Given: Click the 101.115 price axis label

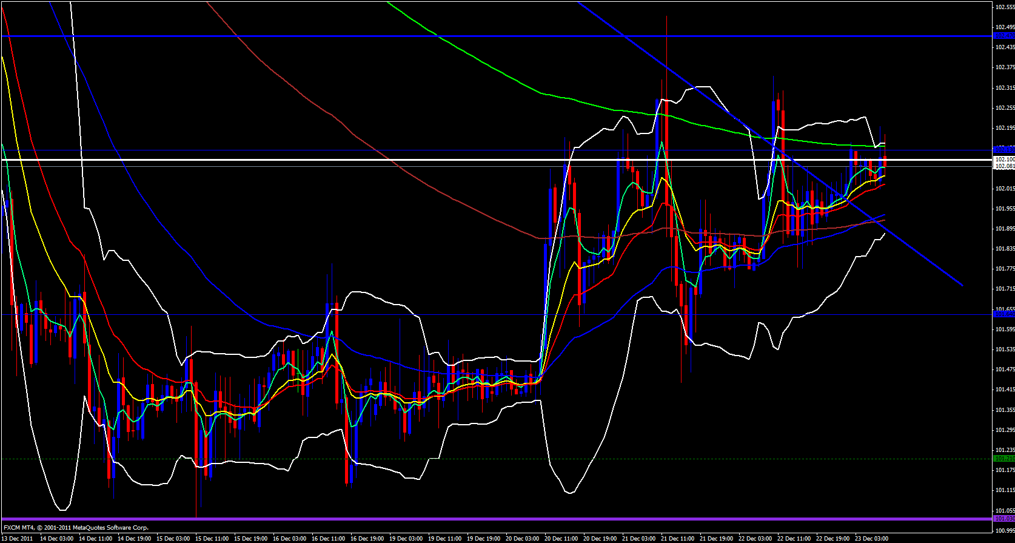Looking at the screenshot, I should pos(1005,490).
